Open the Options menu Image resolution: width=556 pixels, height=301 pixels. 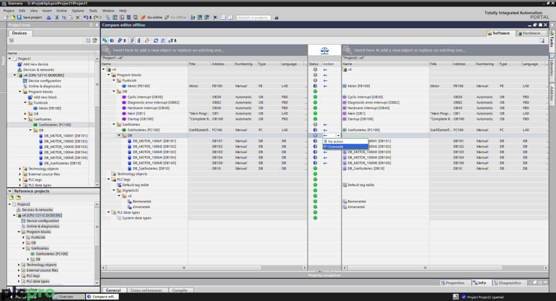point(78,11)
